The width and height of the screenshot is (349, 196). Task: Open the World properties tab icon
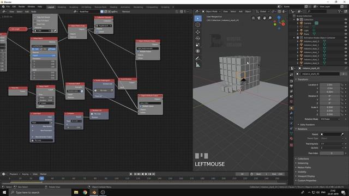[x=291, y=102]
